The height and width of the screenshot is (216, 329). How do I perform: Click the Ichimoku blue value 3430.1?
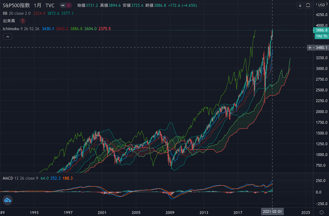pyautogui.click(x=48, y=29)
